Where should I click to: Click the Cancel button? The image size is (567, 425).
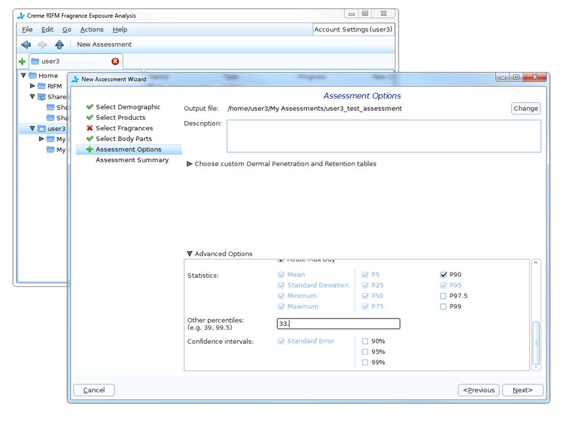click(x=94, y=390)
